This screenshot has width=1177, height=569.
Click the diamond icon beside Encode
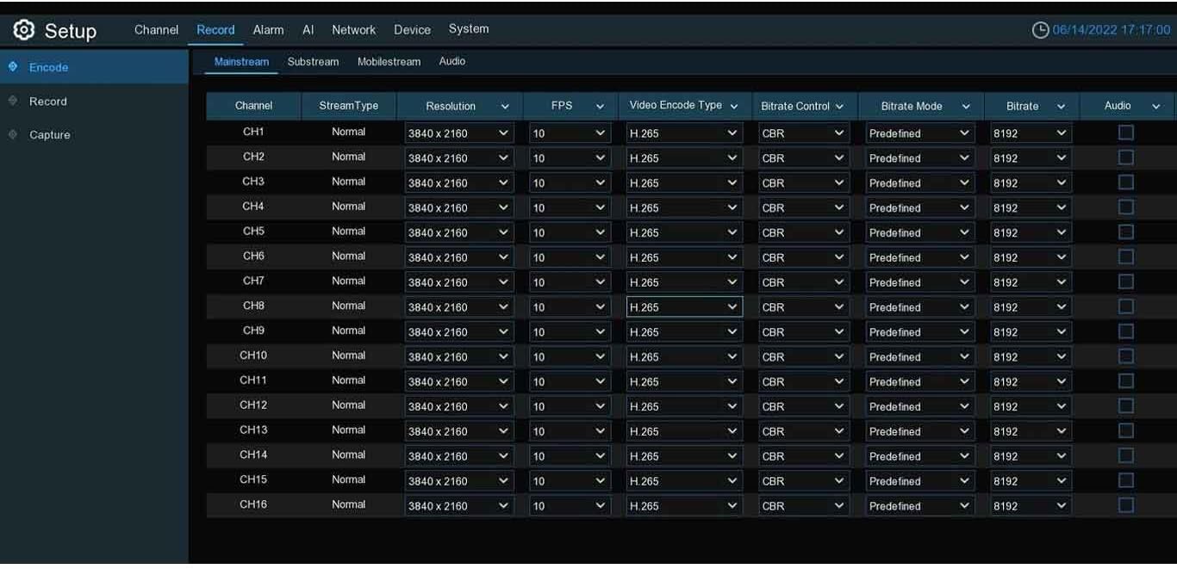coord(13,67)
